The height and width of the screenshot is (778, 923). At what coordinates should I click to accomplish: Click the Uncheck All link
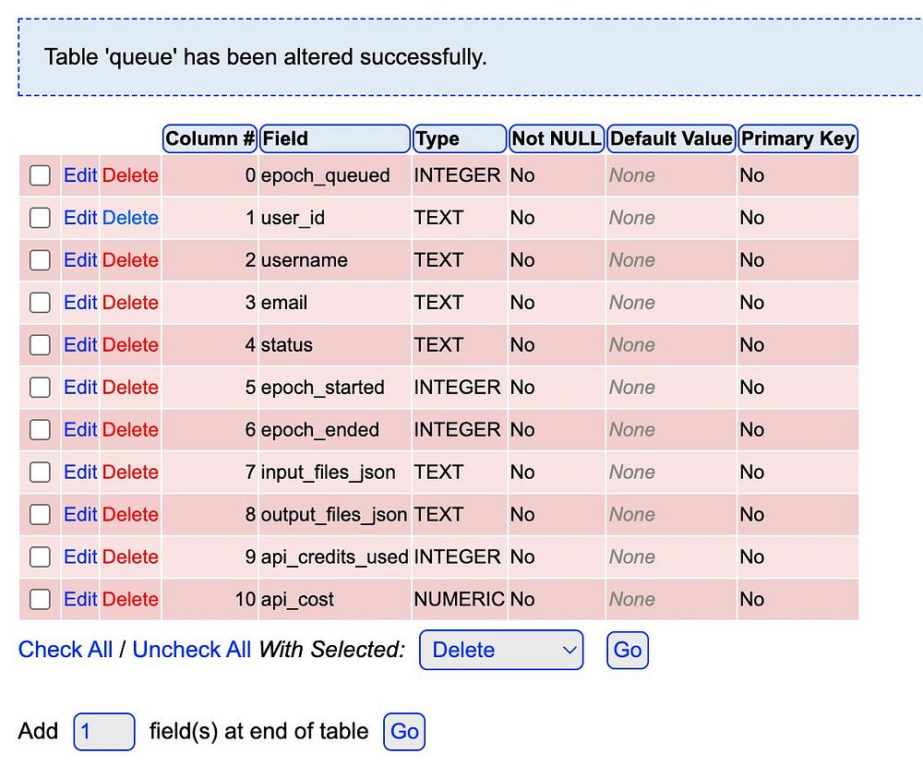[191, 649]
